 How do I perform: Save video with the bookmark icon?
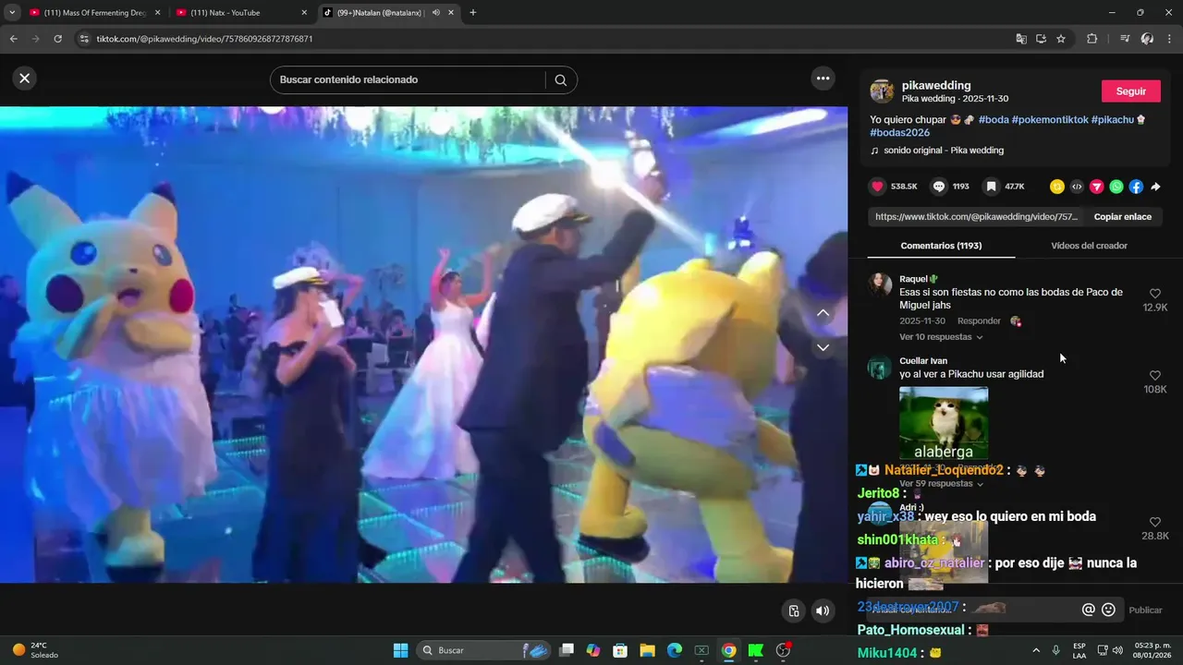click(991, 187)
